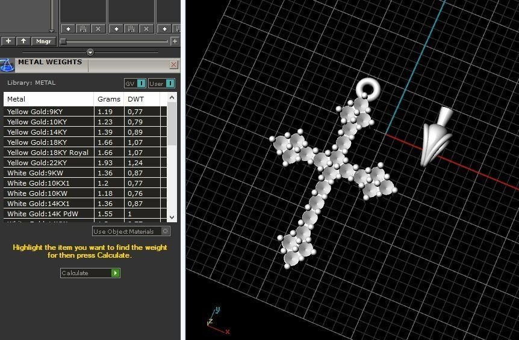This screenshot has height=340, width=519.
Task: Click the green play arrow on Calculate
Action: point(115,273)
